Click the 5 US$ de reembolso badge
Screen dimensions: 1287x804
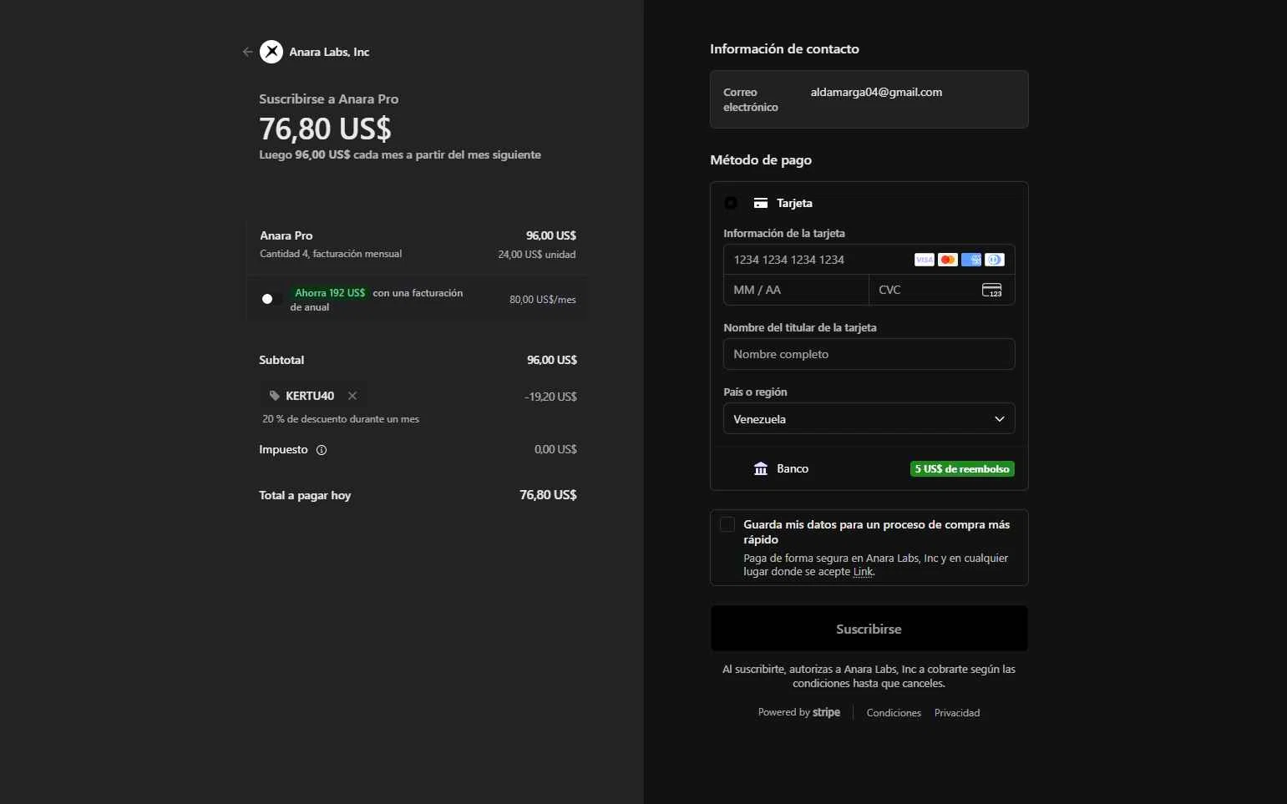962,469
